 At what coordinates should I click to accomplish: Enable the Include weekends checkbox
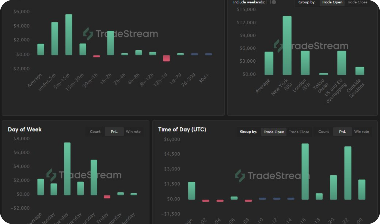(x=268, y=2)
